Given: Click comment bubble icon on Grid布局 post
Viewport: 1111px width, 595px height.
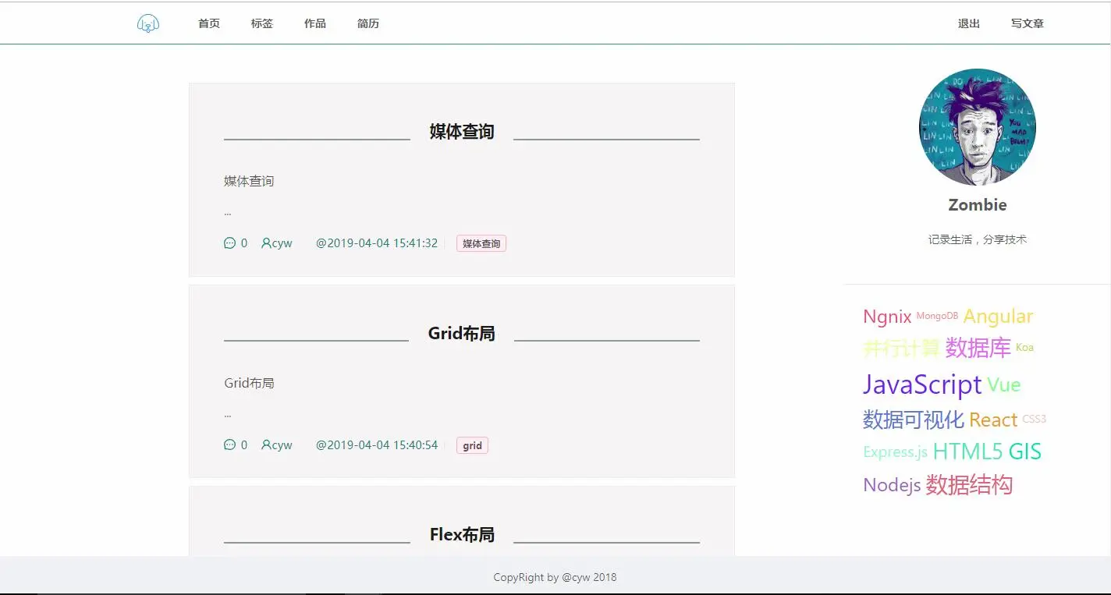Looking at the screenshot, I should 229,445.
